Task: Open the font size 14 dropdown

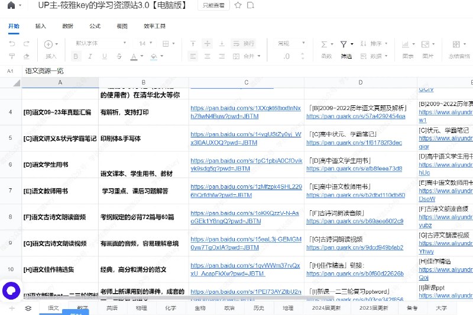Action: (145, 43)
